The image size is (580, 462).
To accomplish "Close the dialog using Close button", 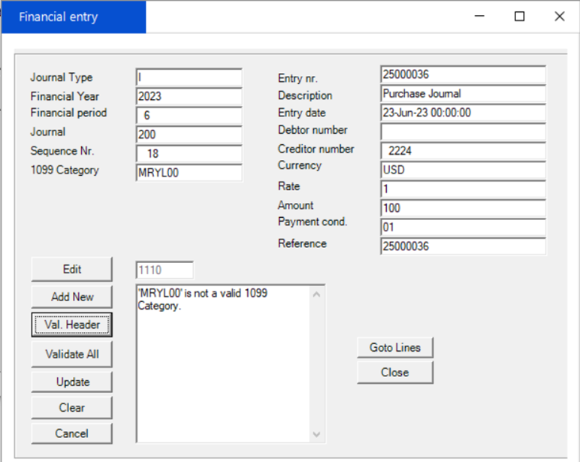I will [x=394, y=373].
